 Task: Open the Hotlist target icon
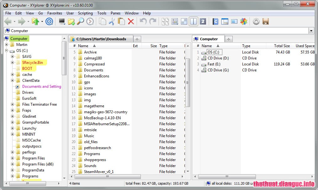[x=49, y=21]
